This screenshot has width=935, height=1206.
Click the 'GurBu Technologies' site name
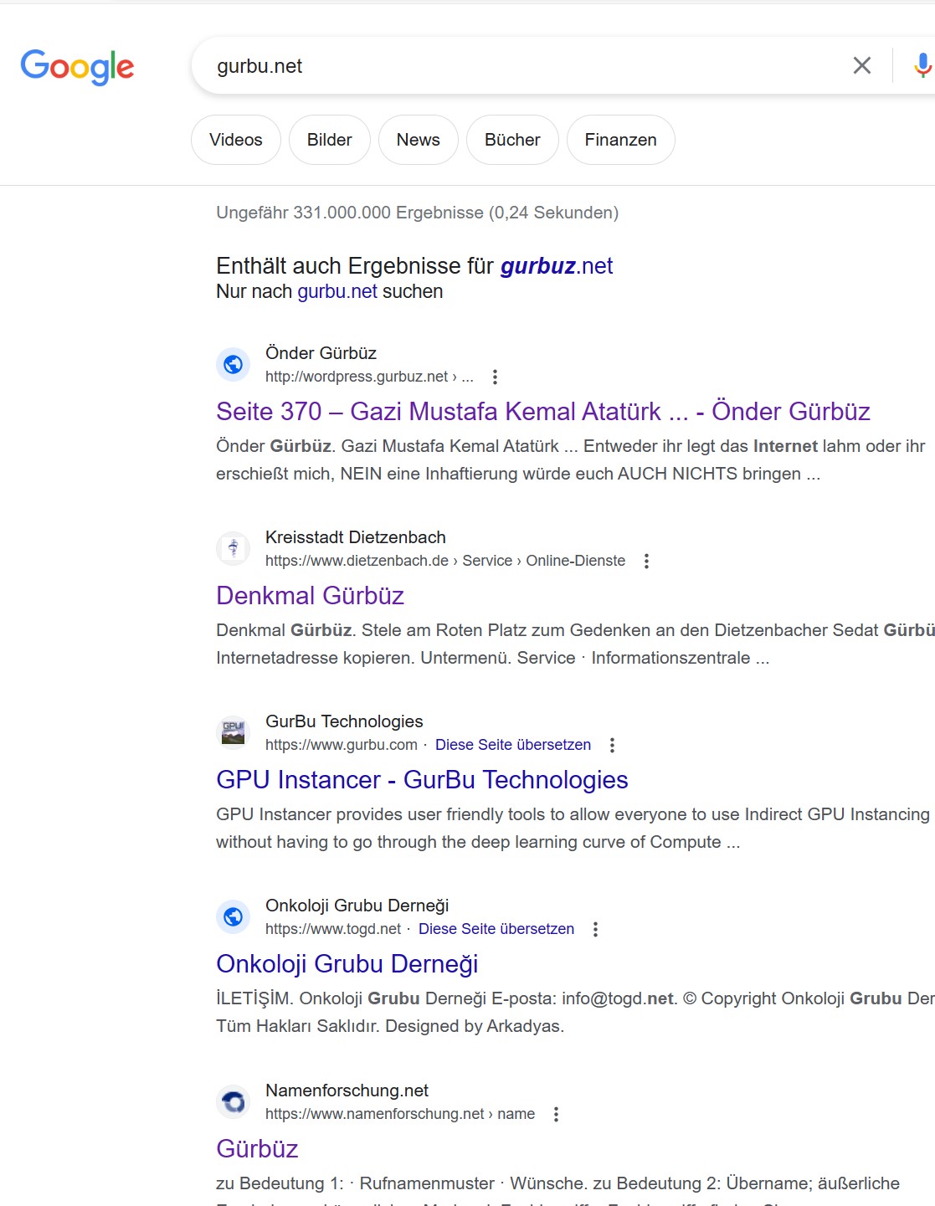(344, 721)
